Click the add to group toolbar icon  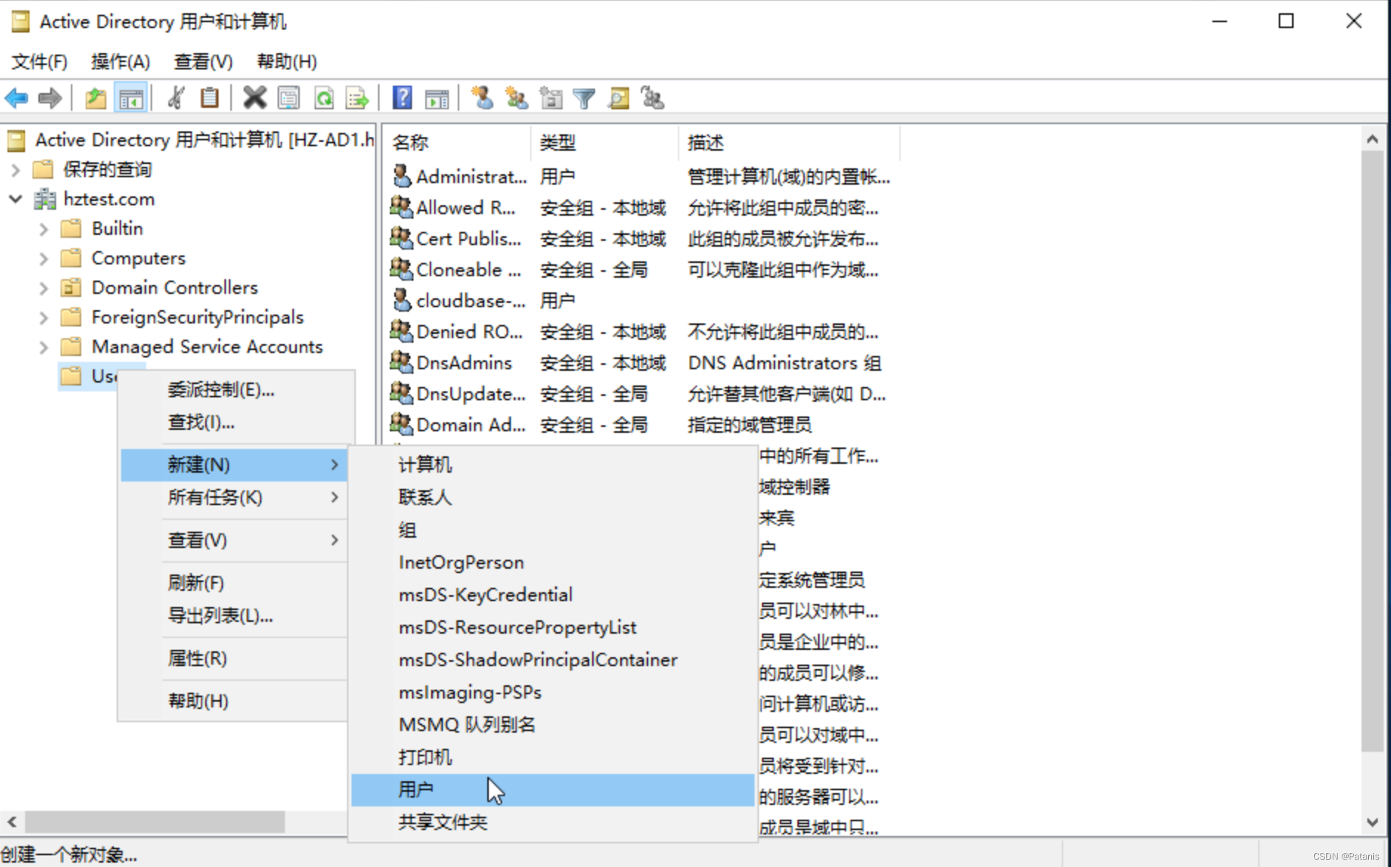pos(653,97)
